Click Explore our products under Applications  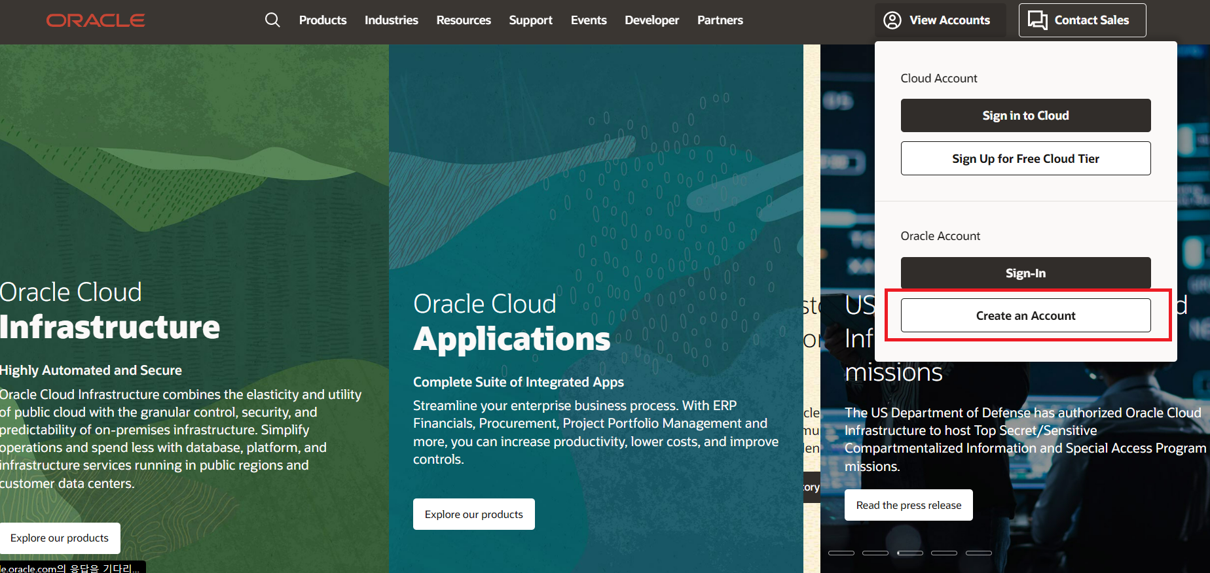tap(474, 514)
